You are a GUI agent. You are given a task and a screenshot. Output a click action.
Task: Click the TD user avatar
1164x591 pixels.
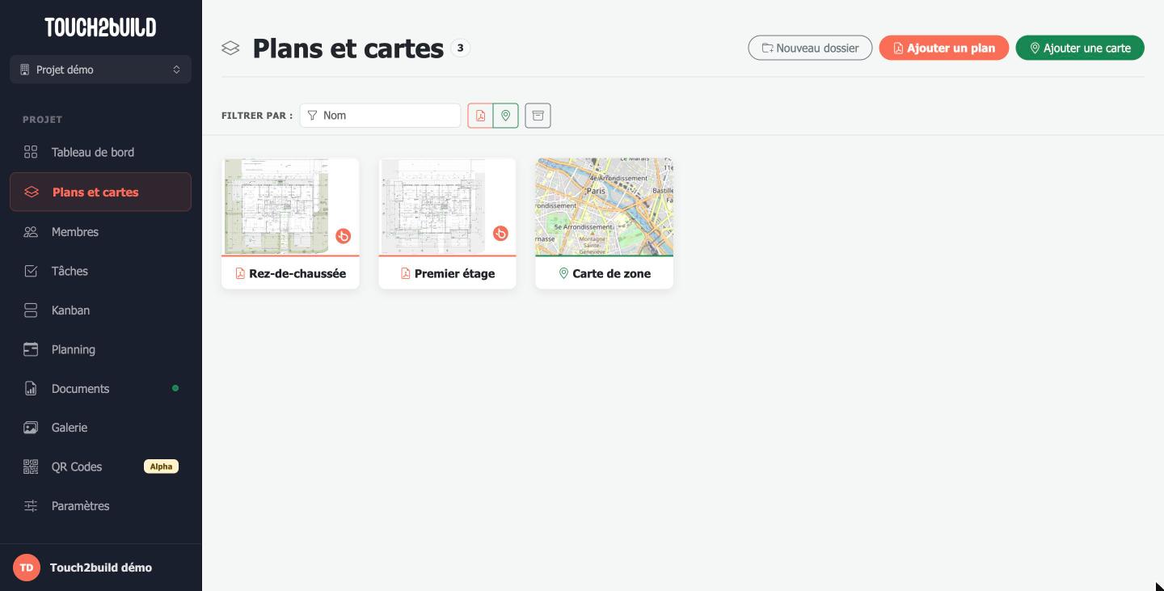coord(27,568)
